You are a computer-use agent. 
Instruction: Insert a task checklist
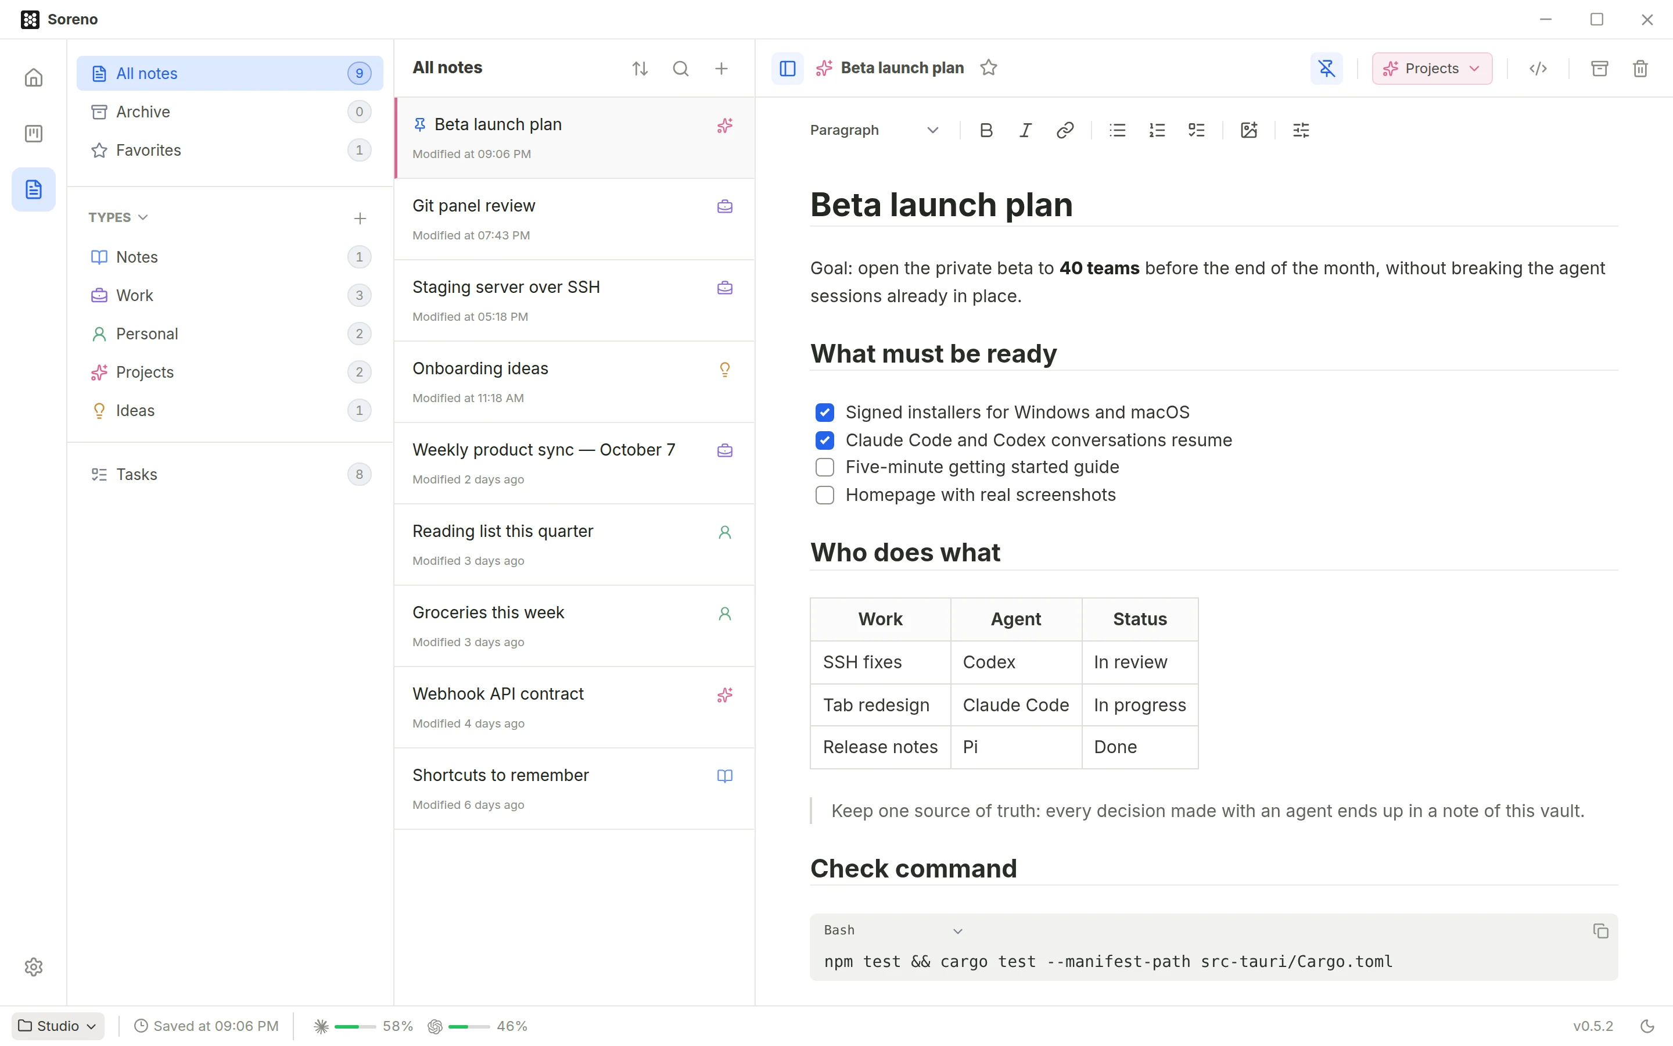[1196, 130]
